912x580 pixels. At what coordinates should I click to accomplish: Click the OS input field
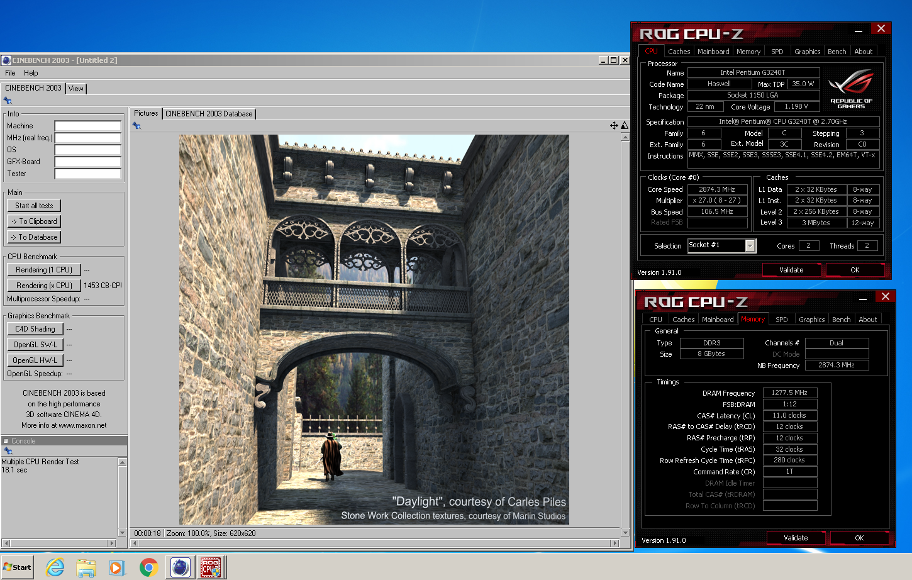tap(88, 150)
